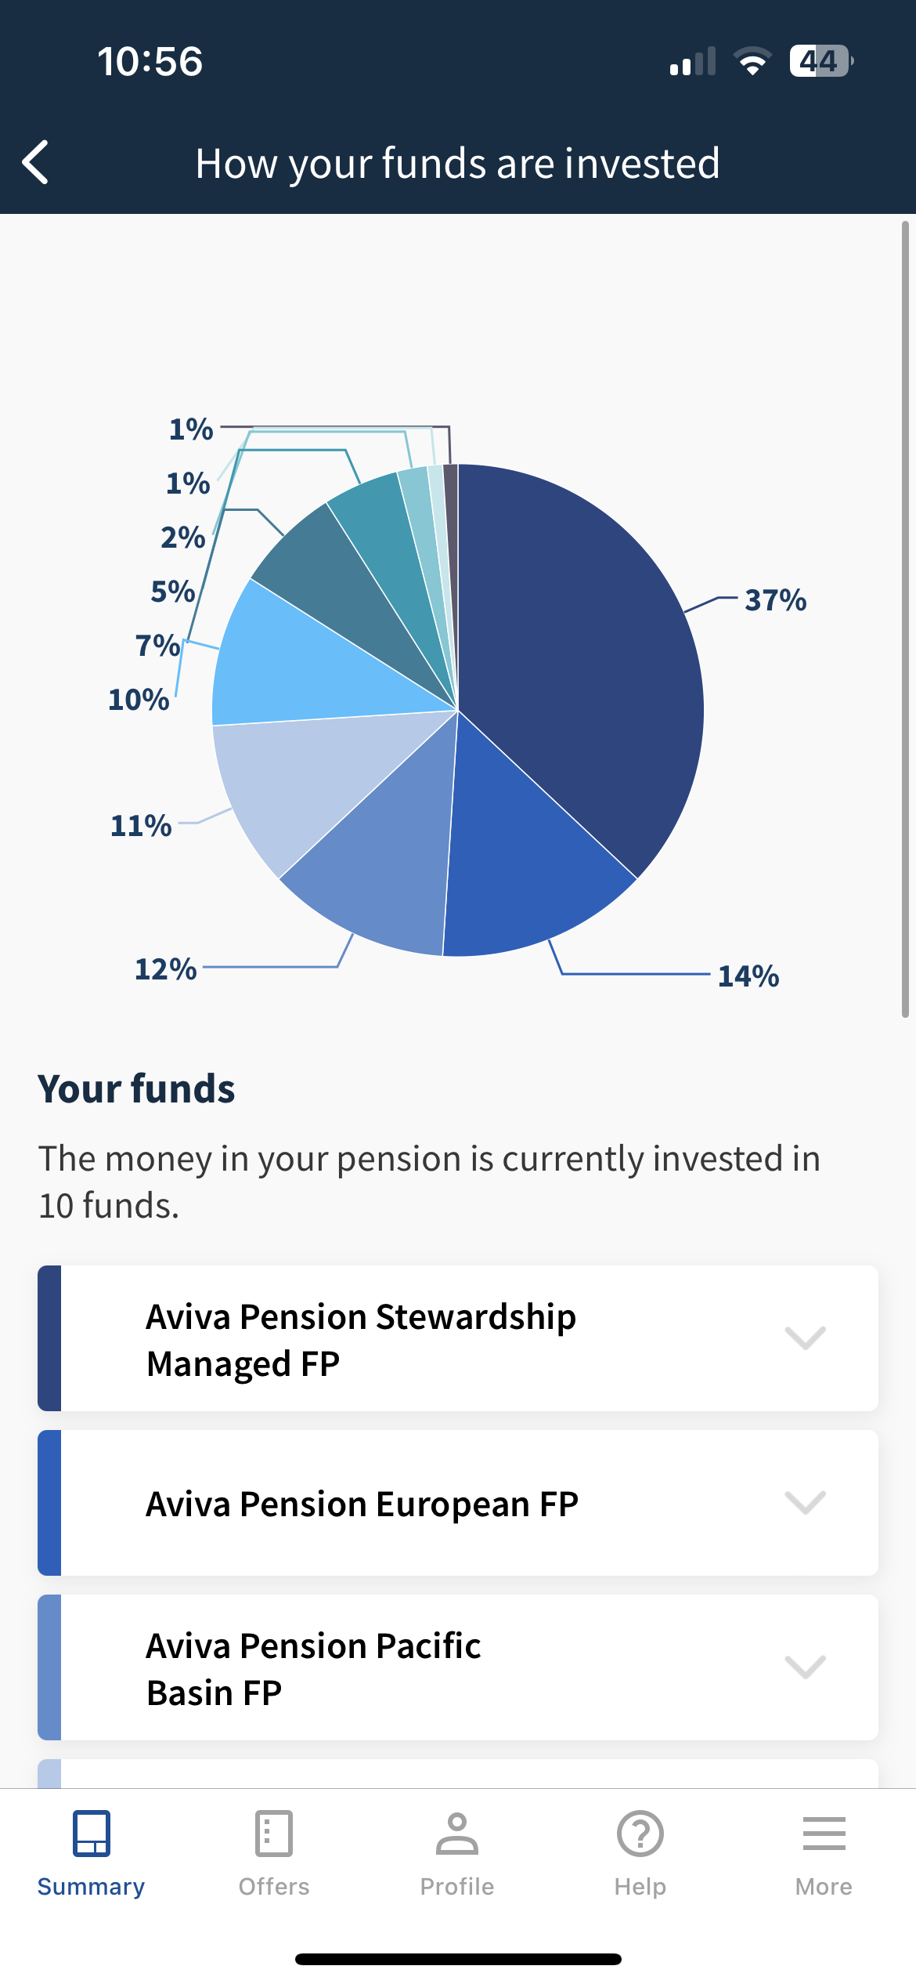This screenshot has height=1984, width=916.
Task: Expand Aviva Pension Pacific Basin FP chevron
Action: pos(805,1667)
